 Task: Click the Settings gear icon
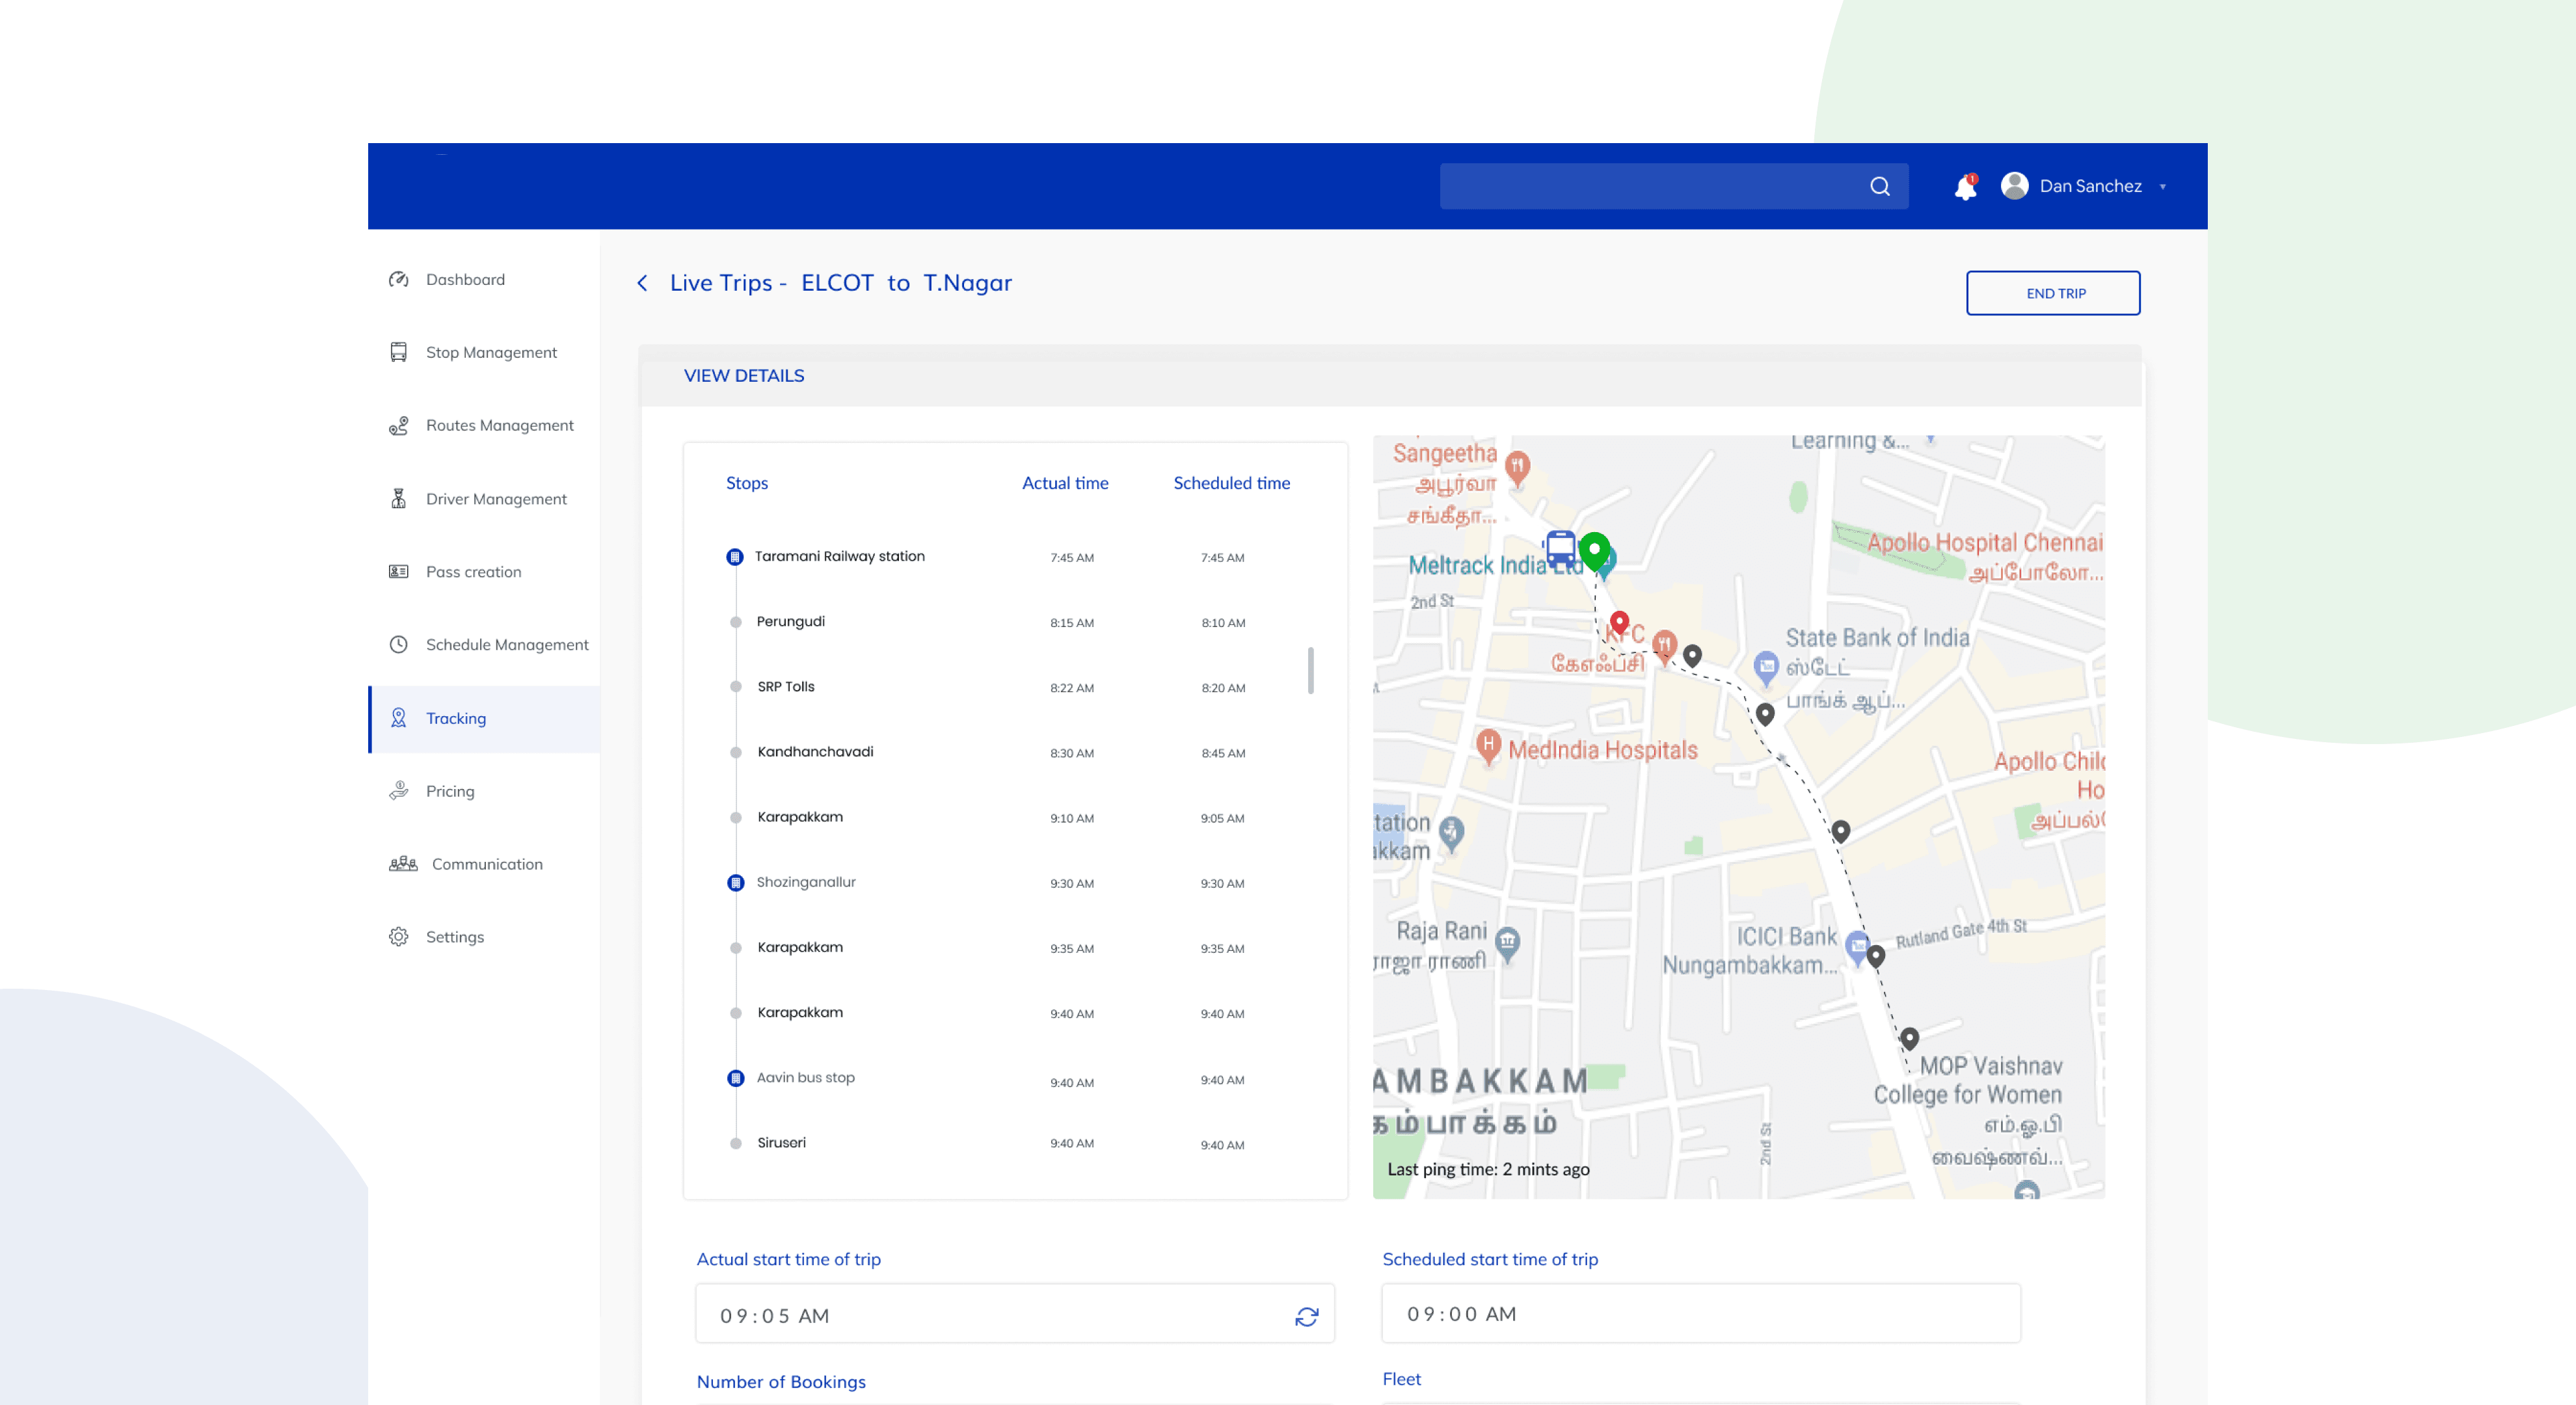coord(398,937)
